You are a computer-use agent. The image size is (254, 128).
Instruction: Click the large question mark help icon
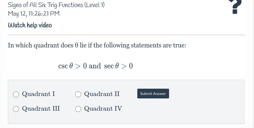point(235,7)
